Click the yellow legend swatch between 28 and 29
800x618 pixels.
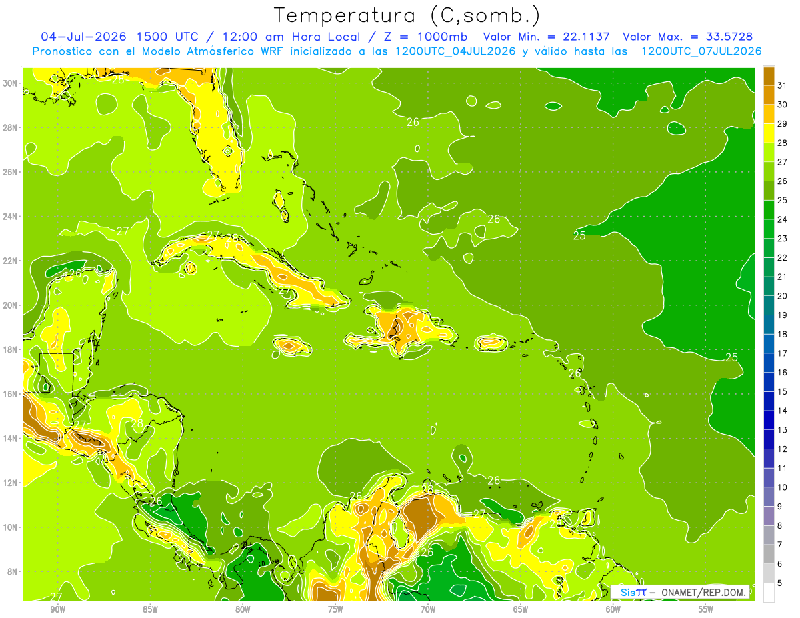(769, 133)
